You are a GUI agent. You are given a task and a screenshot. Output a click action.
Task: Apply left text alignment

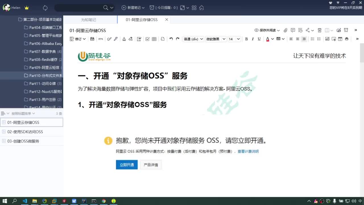pos(291,39)
